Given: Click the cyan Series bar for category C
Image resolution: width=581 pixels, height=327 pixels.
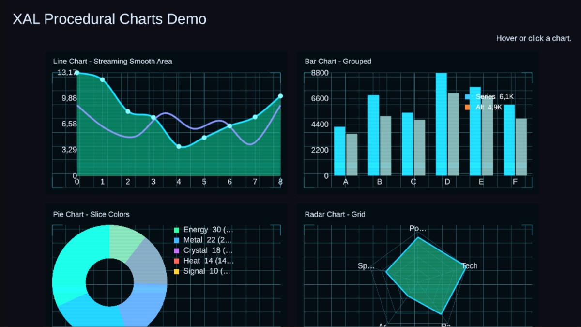Looking at the screenshot, I should [407, 144].
